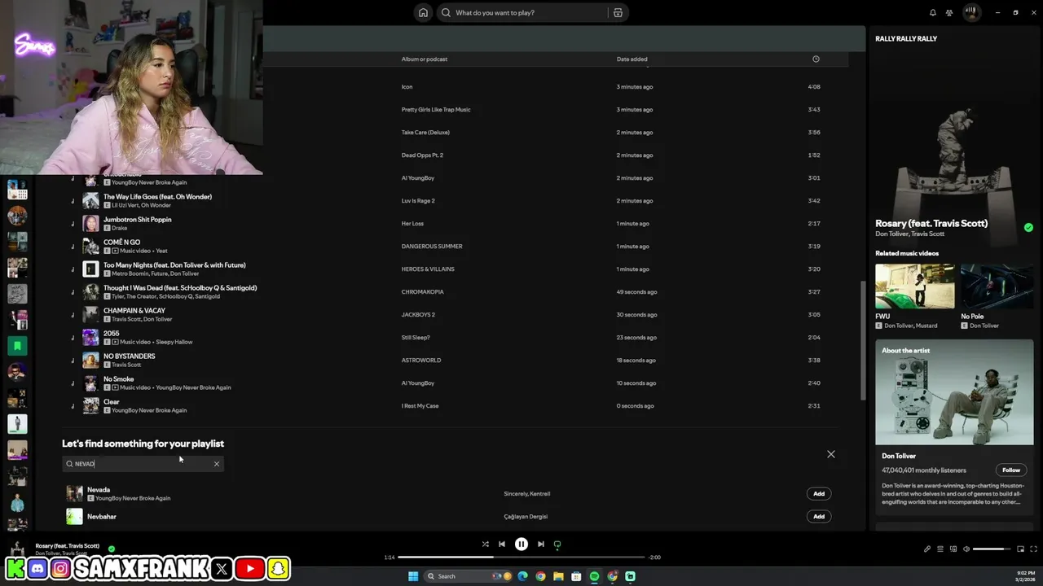Follow Don Toliver

[1011, 470]
